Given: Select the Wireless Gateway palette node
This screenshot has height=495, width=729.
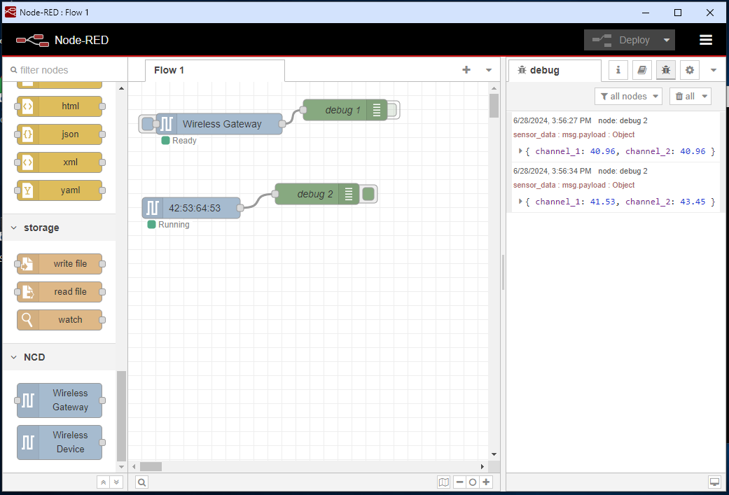Looking at the screenshot, I should coord(60,400).
